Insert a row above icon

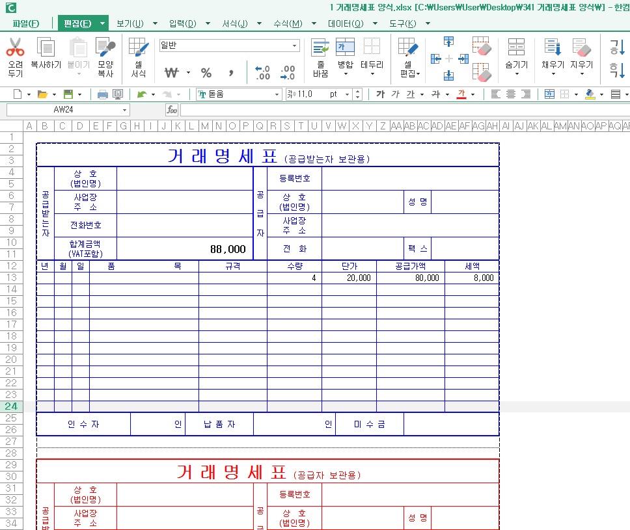coord(449,42)
